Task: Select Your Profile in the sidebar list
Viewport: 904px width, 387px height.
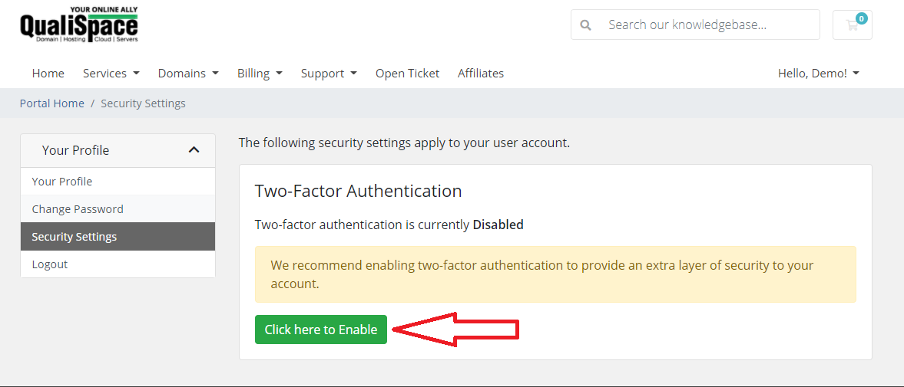Action: [62, 182]
